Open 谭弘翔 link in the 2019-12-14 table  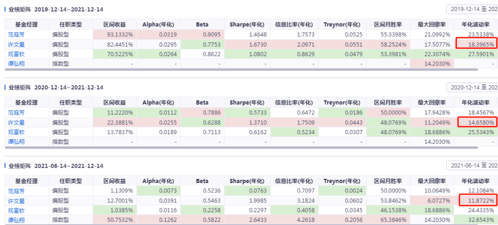[x=16, y=64]
